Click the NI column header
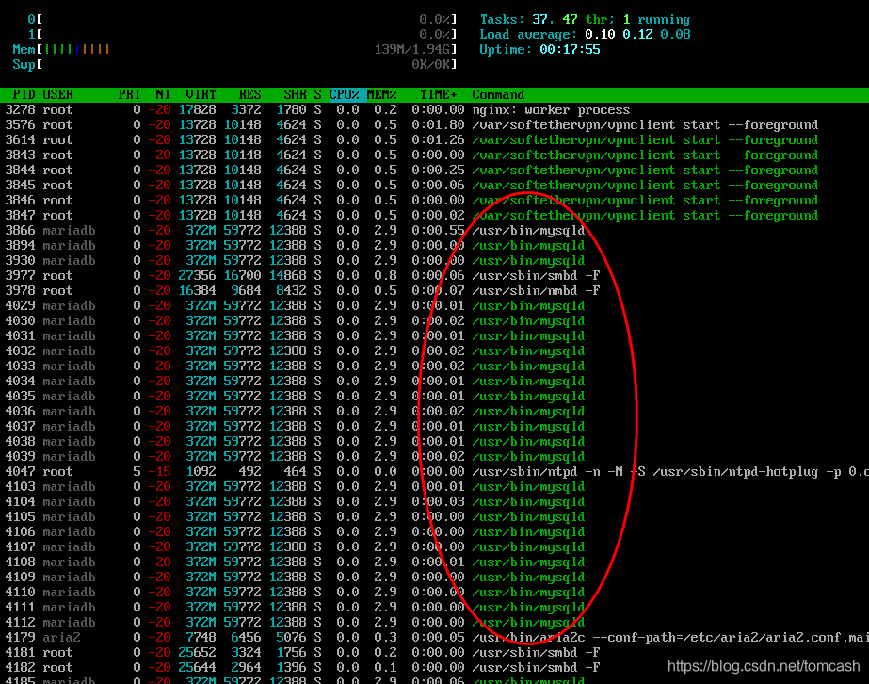869x684 pixels. coord(163,95)
